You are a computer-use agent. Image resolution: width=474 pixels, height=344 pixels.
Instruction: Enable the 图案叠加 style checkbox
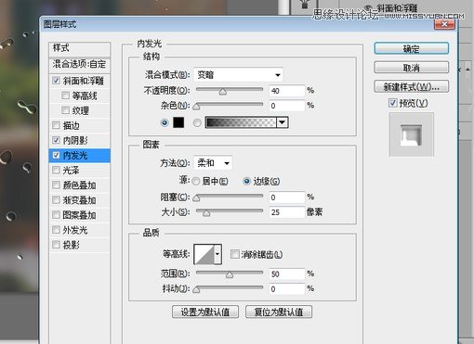pyautogui.click(x=56, y=215)
